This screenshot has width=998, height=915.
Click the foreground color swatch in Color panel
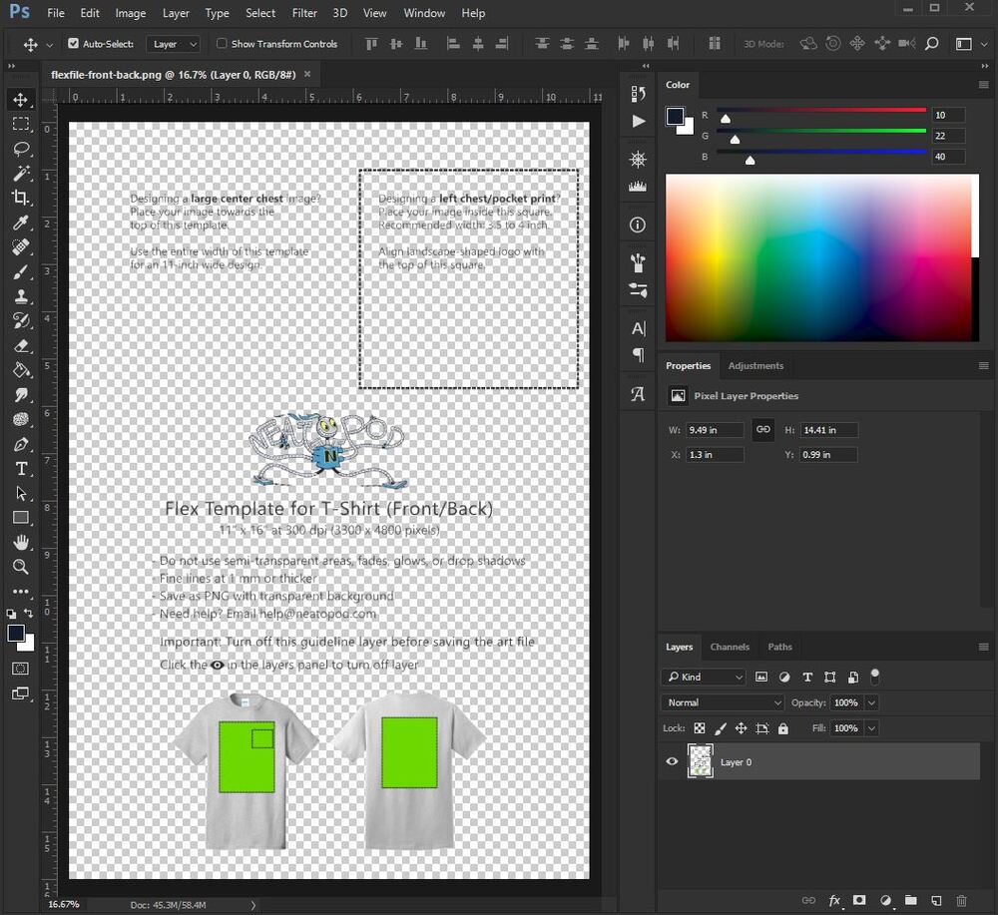tap(675, 116)
